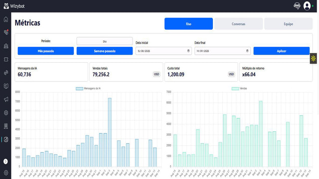Screen dimensions: 319x179
Task: Click the yellow asterisk side widget
Action: 314,59
